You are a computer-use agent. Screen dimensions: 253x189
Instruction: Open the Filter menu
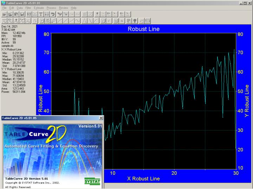tap(28, 8)
